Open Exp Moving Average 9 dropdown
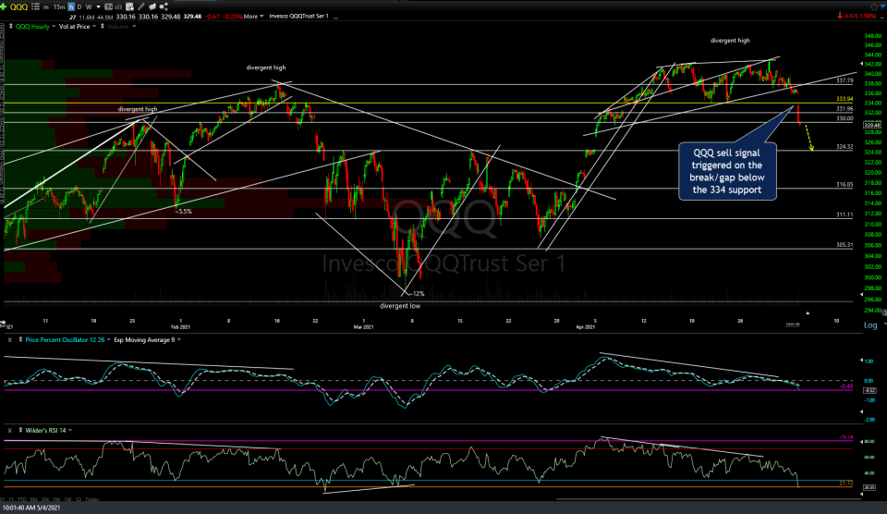 [178, 339]
